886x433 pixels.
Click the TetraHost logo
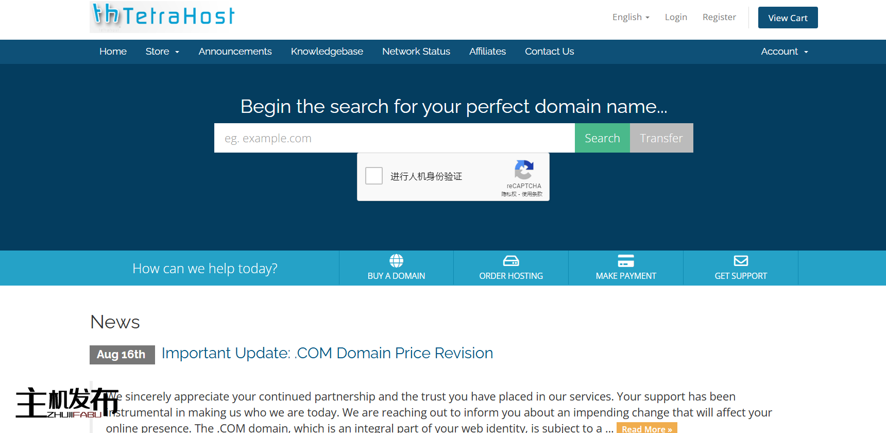click(x=163, y=16)
